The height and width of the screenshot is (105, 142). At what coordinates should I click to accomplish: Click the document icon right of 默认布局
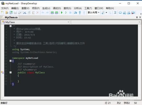[103, 12]
